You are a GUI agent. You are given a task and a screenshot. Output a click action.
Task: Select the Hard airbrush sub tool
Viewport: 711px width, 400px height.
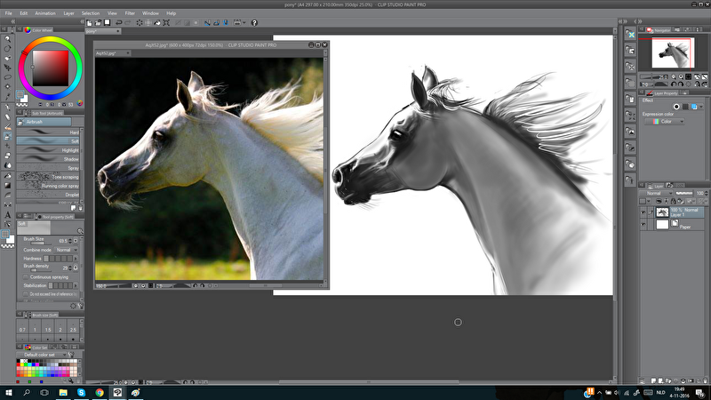click(48, 132)
